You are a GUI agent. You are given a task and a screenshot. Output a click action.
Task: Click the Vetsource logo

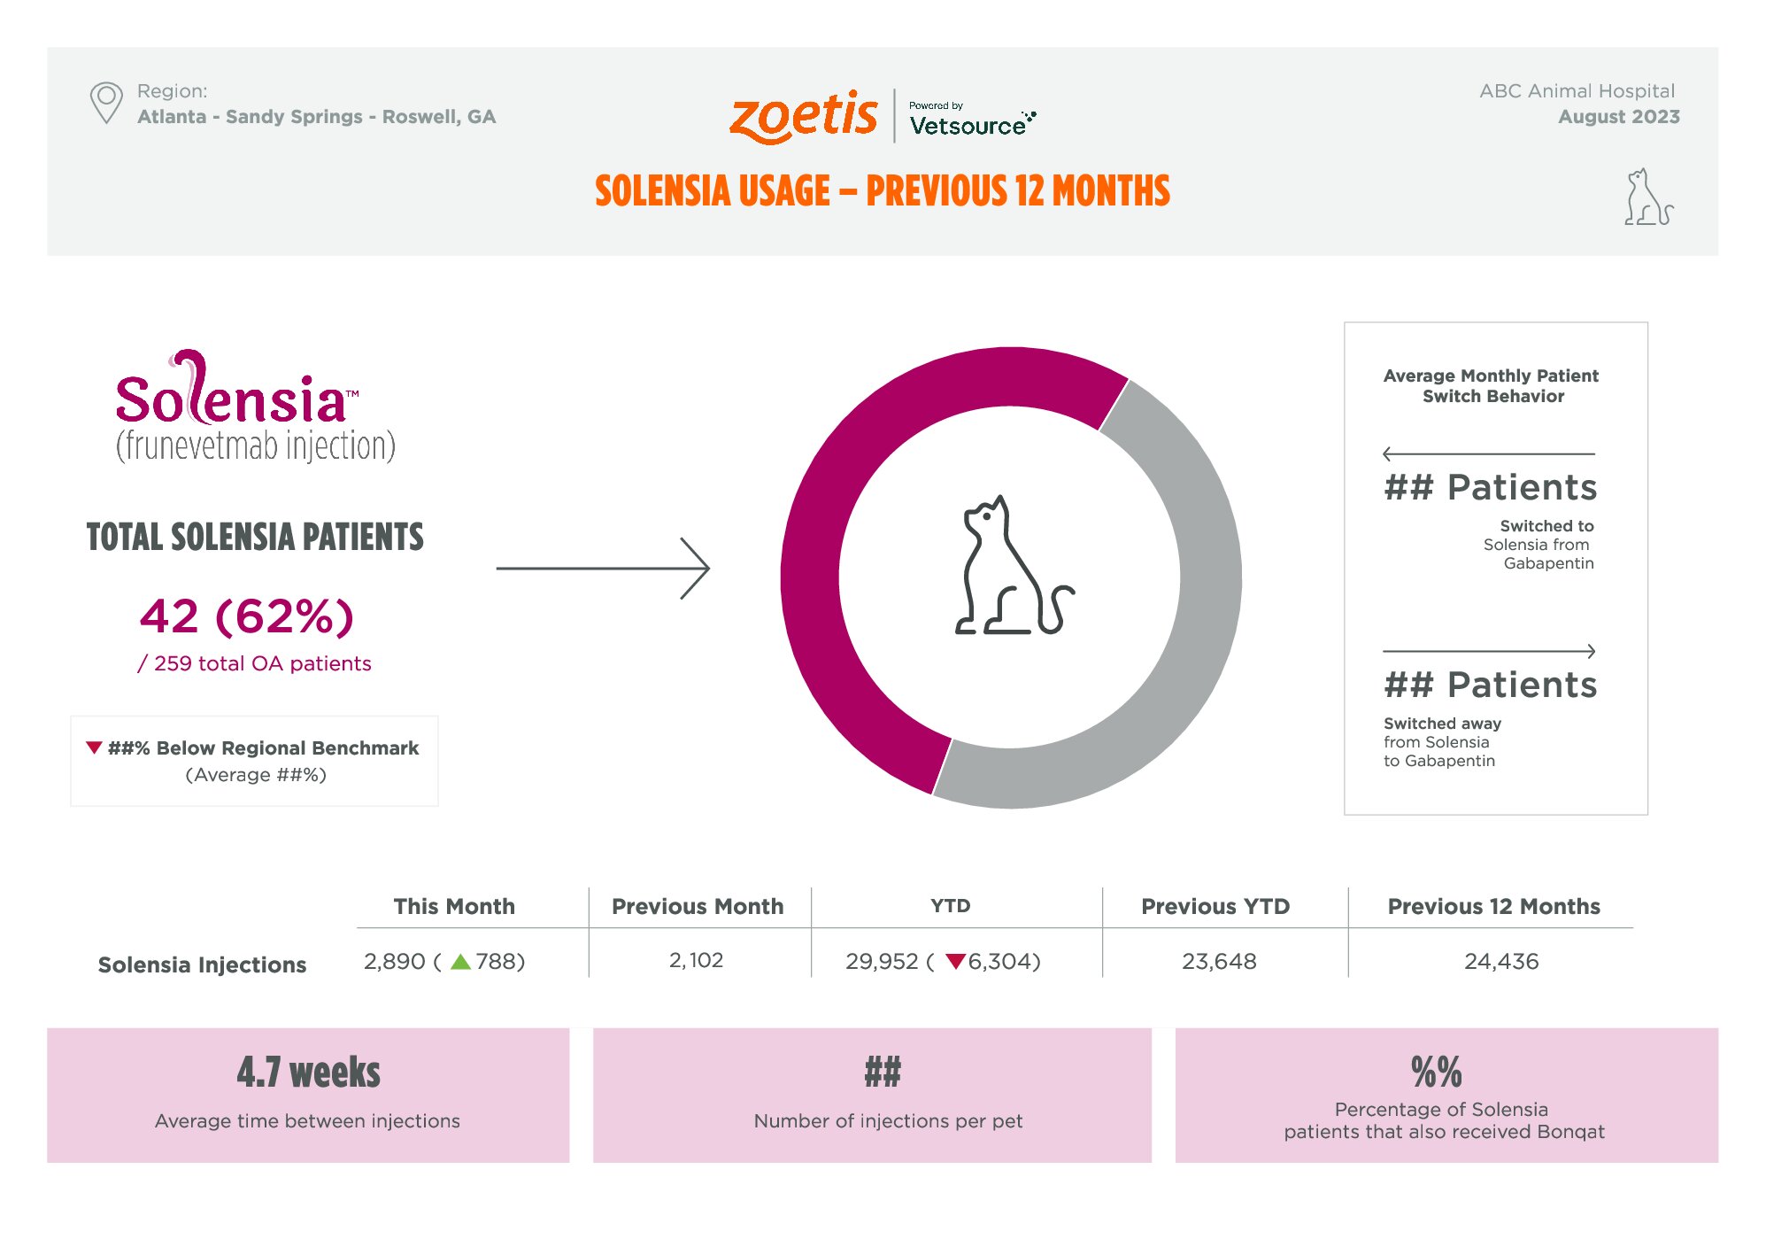(x=972, y=120)
